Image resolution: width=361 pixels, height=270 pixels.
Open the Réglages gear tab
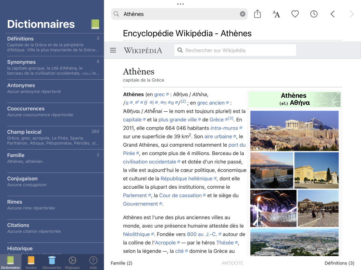pyautogui.click(x=72, y=262)
